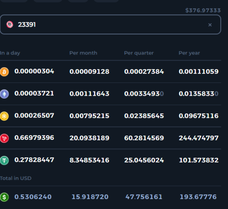Click the Tether USDT coin icon
This screenshot has height=209, width=228.
point(4,160)
